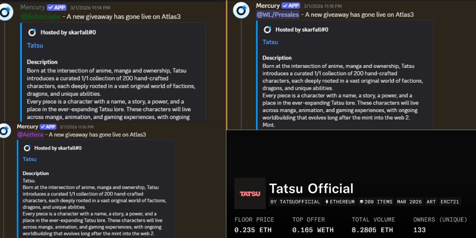Click 'Hosted by skarfall#0' in Bohemians embed
476x238 pixels.
(x=68, y=33)
